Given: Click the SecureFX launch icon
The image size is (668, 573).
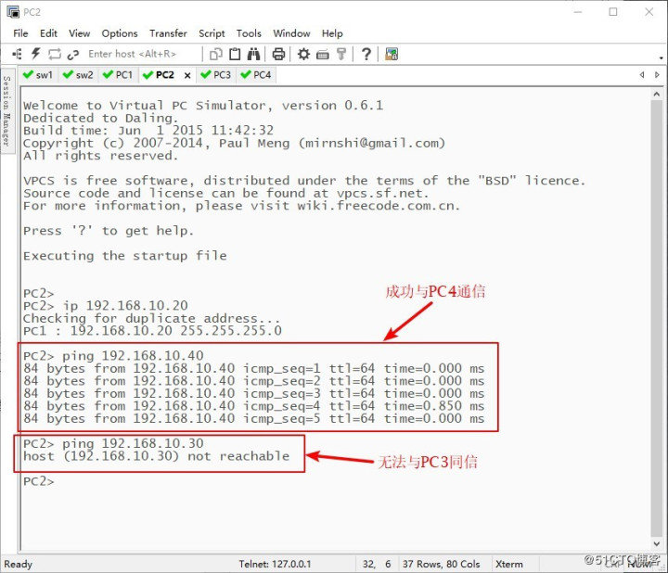Looking at the screenshot, I should click(392, 54).
